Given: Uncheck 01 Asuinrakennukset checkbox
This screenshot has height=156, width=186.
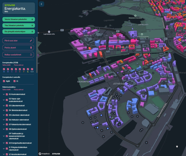Looking at the screenshot, I should coord(7,94).
